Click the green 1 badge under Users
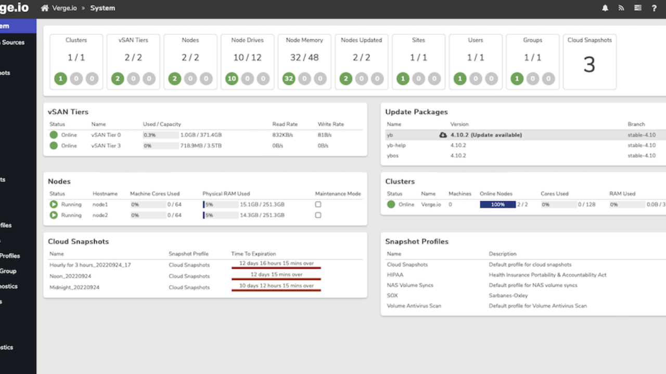This screenshot has width=666, height=374. tap(460, 79)
